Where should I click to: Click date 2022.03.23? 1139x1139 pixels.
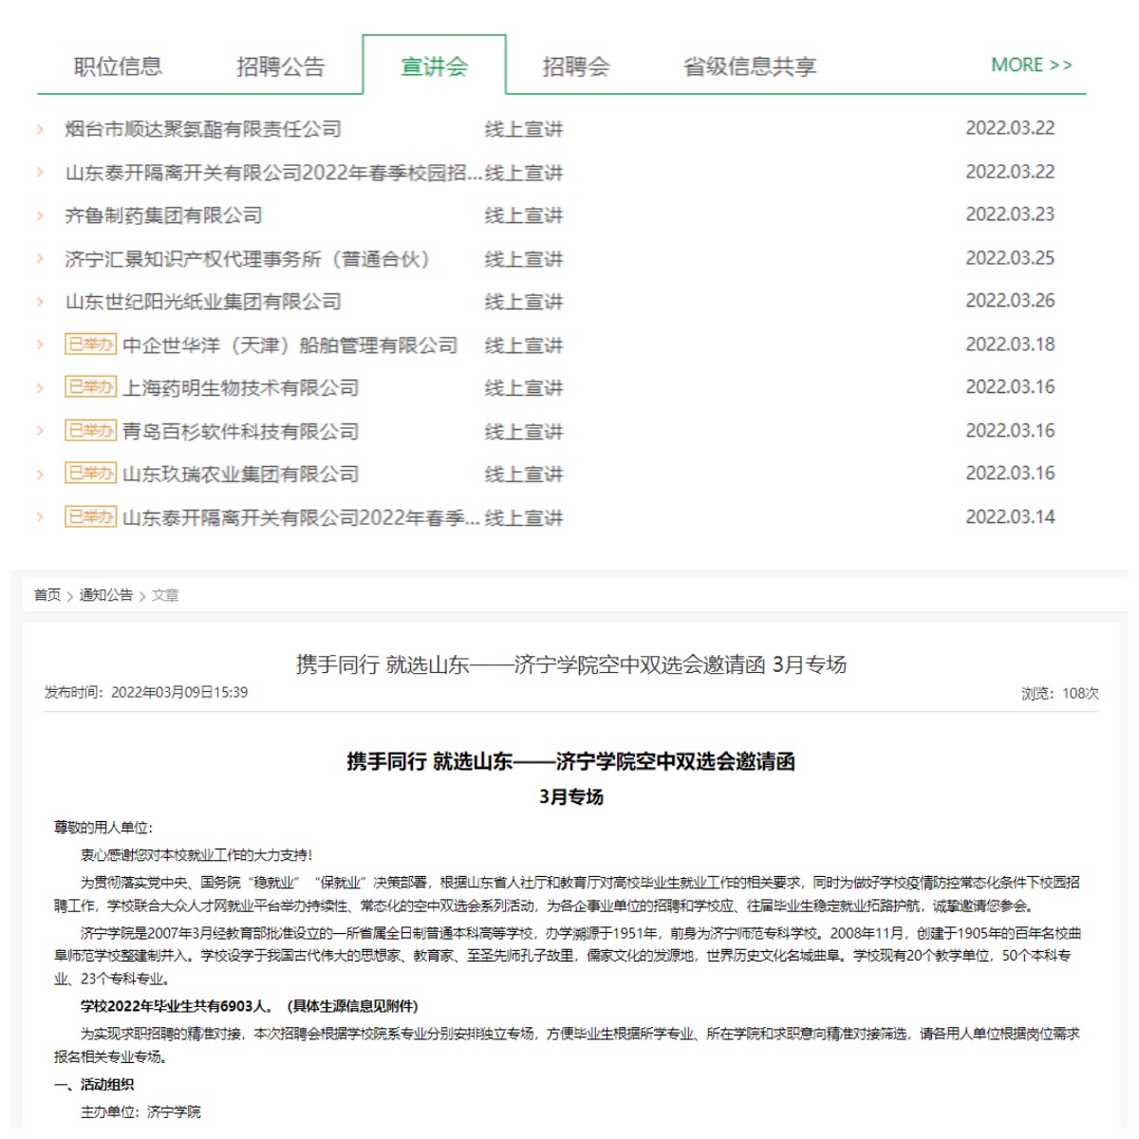pos(1010,215)
